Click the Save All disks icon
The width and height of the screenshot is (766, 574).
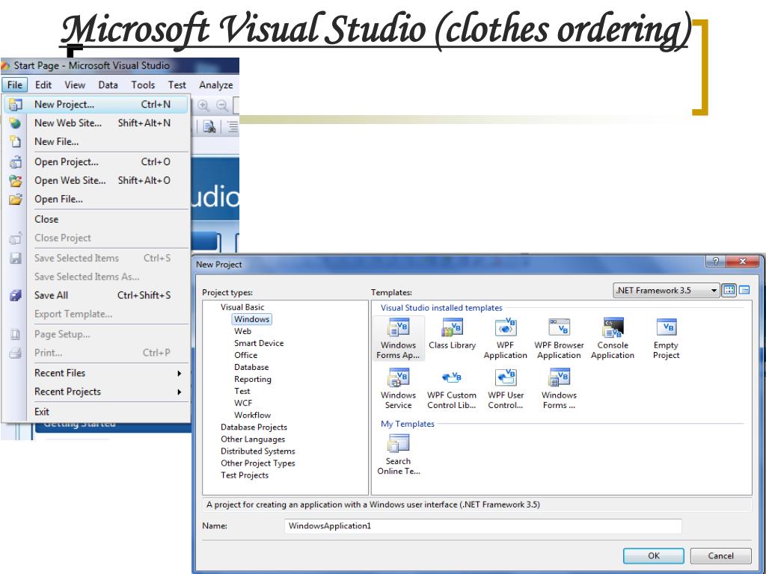[15, 295]
